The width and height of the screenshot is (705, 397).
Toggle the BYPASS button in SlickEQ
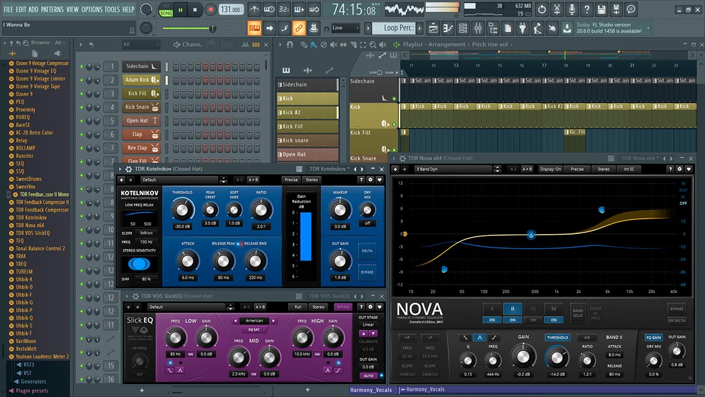tap(343, 306)
